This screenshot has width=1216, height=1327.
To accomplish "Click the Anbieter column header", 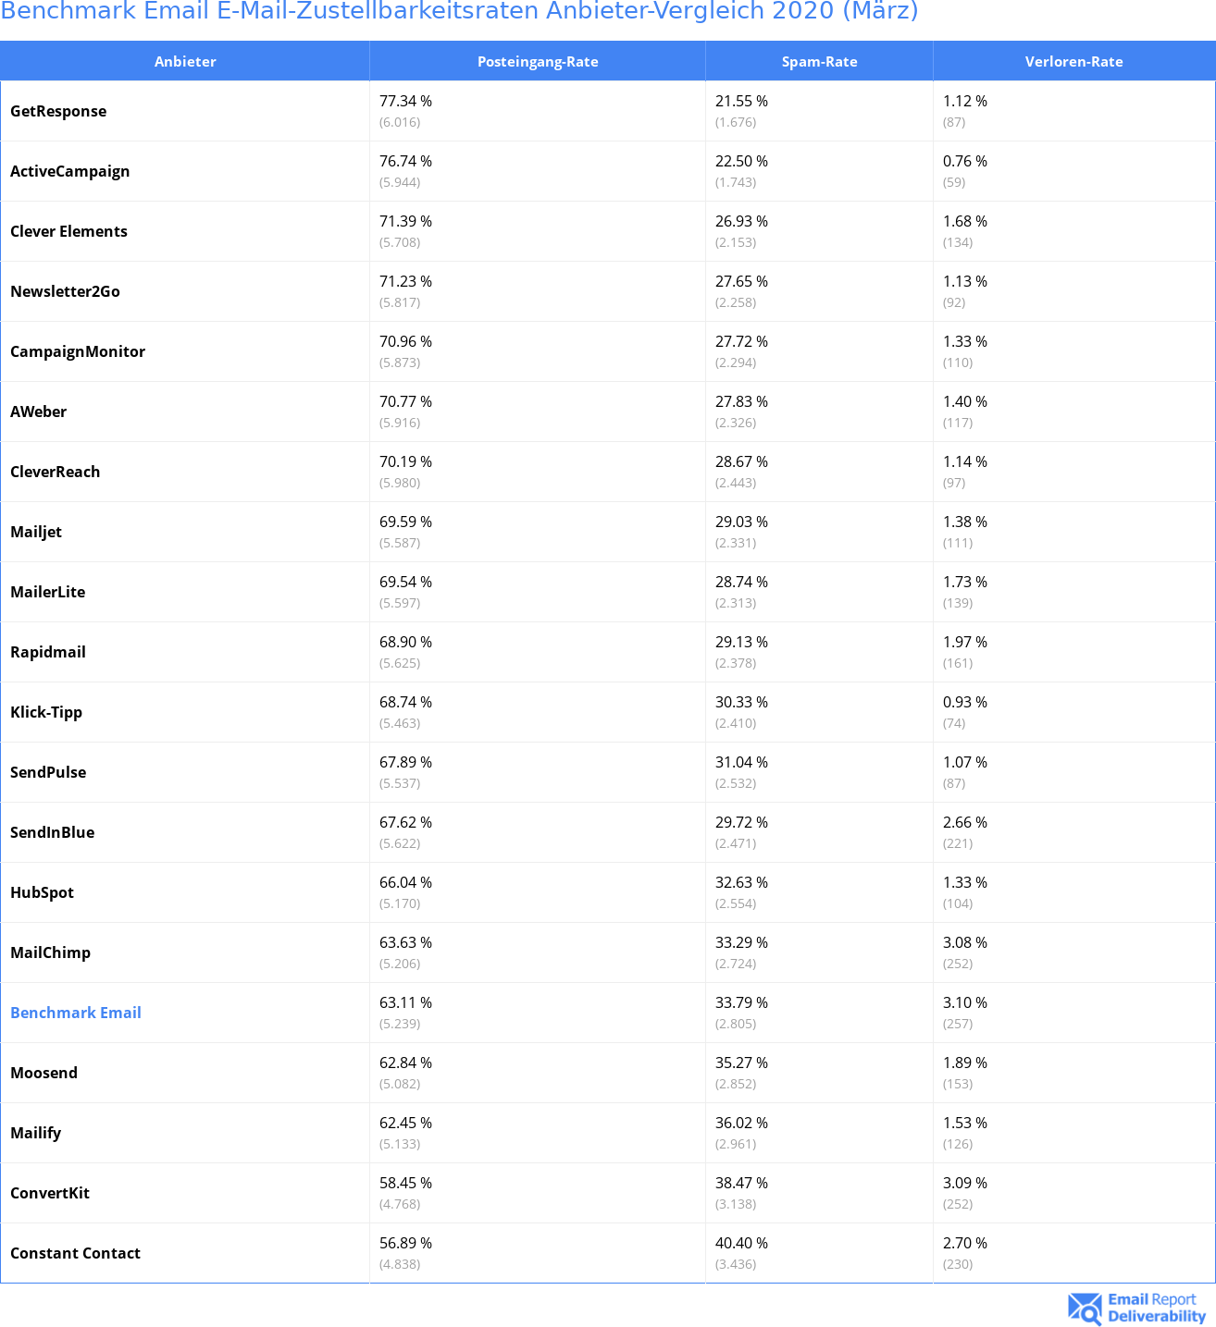I will (185, 62).
